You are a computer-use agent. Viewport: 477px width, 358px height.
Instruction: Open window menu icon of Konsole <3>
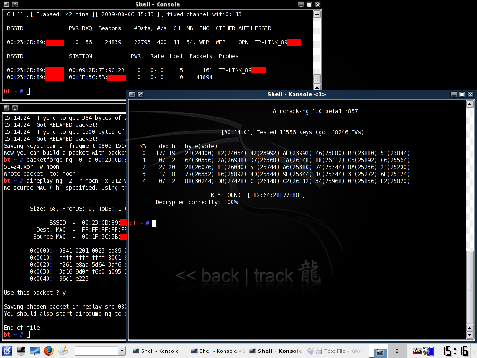click(x=132, y=94)
